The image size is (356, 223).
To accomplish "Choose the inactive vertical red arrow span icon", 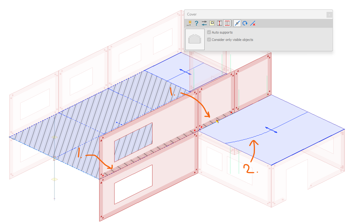I will (x=219, y=23).
